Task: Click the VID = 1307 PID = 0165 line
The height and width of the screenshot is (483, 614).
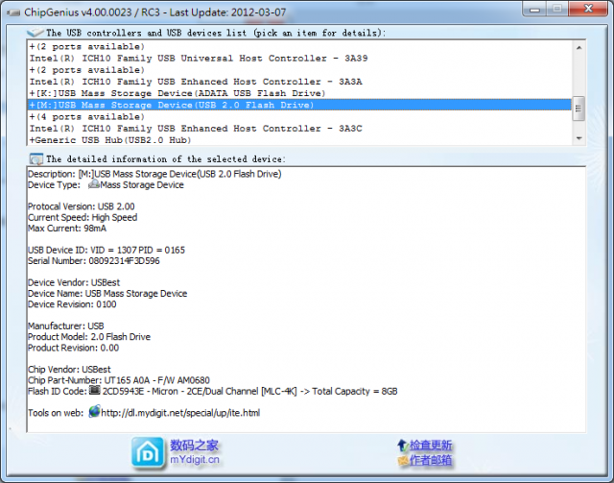Action: 106,250
